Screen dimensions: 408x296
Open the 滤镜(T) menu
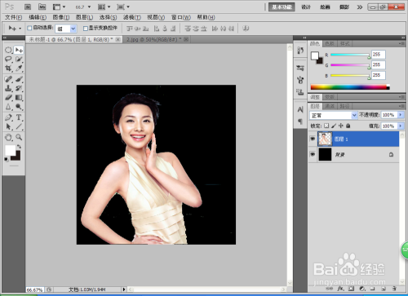[x=132, y=17]
